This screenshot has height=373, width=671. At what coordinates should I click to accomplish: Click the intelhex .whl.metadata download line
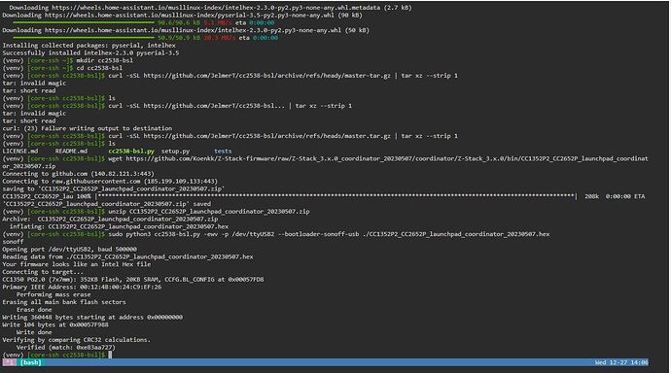point(211,7)
